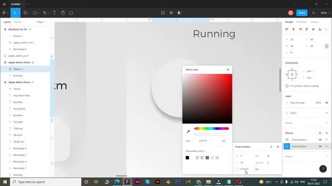
Task: Select the dark grey document color swatch
Action: coord(208,158)
